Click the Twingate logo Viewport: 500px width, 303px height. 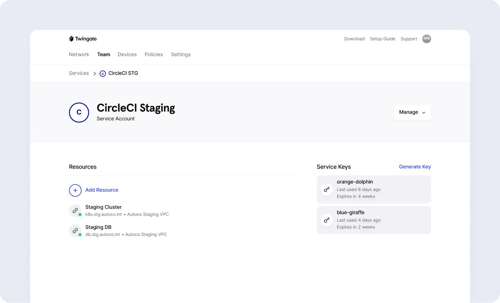point(83,39)
